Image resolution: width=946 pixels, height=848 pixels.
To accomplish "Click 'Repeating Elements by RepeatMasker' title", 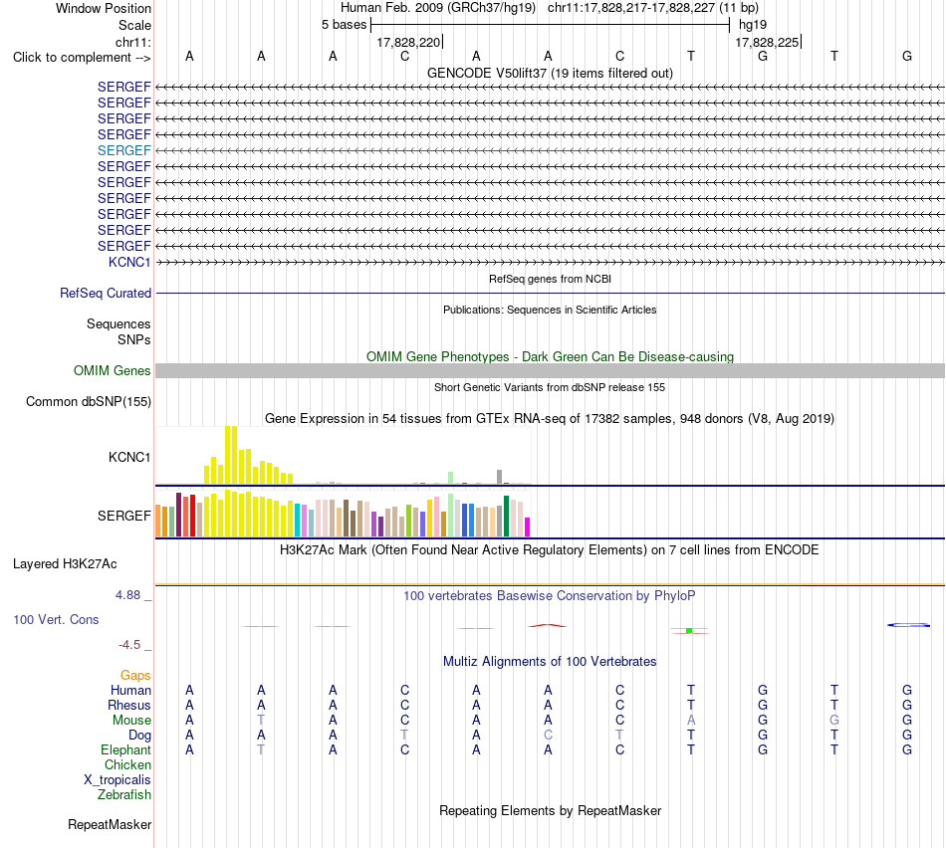I will [x=550, y=810].
